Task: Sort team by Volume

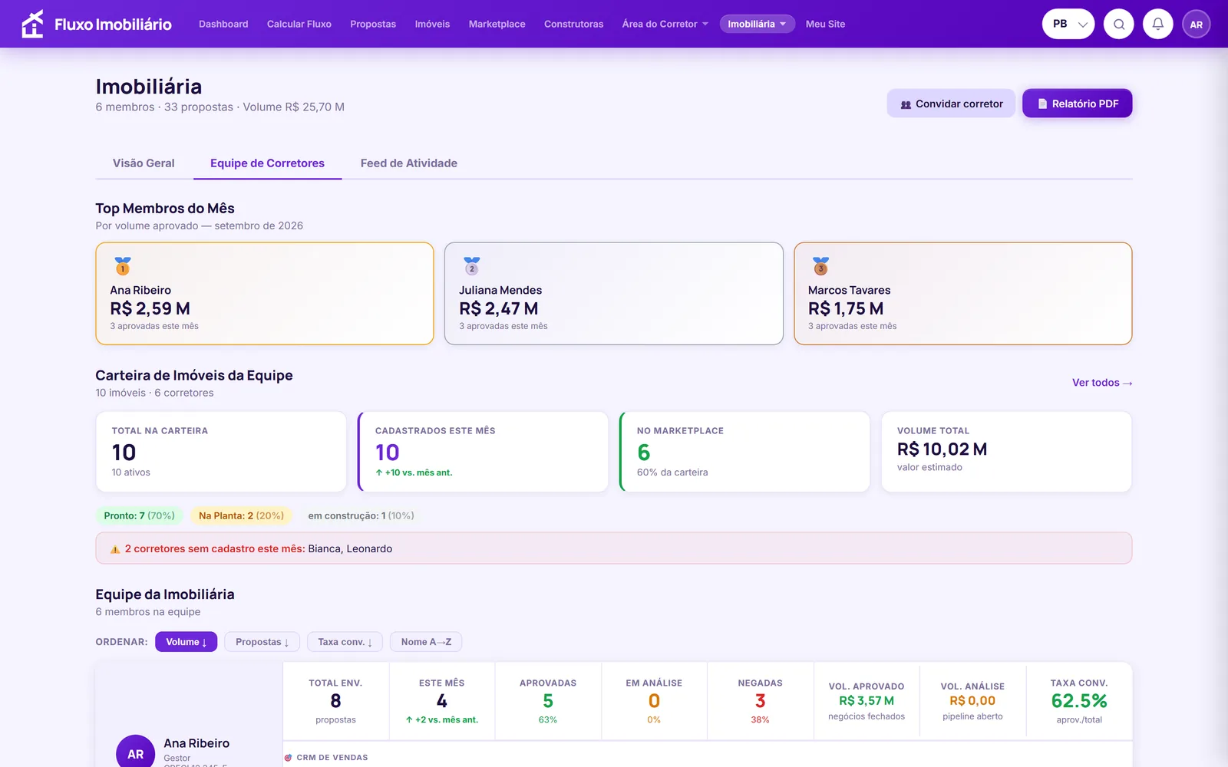Action: click(x=186, y=642)
